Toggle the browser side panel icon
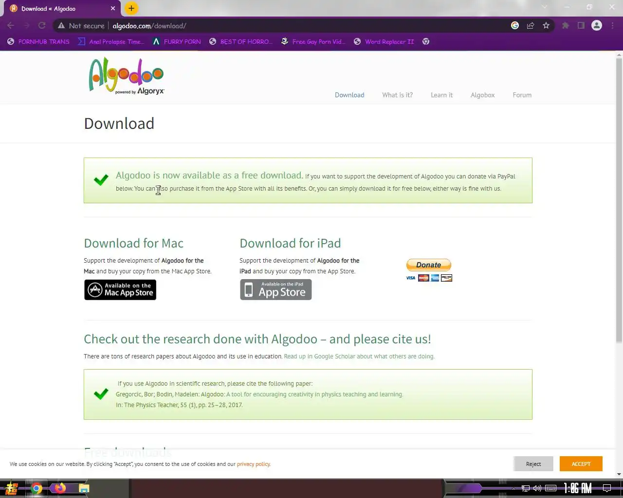This screenshot has width=623, height=498. [x=581, y=25]
